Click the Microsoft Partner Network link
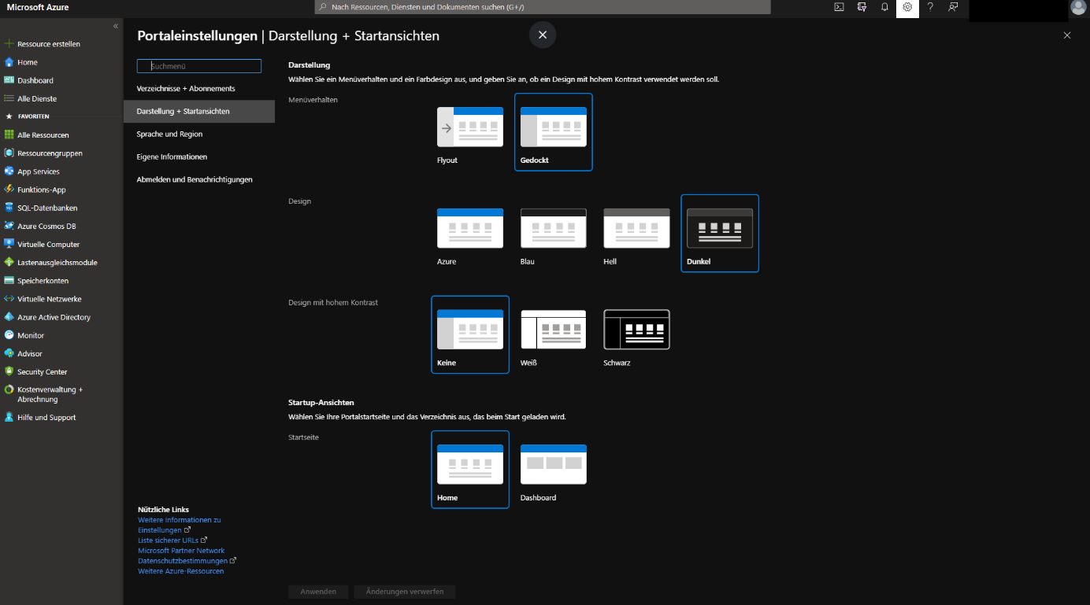Screen dimensions: 1090x605 coord(181,551)
